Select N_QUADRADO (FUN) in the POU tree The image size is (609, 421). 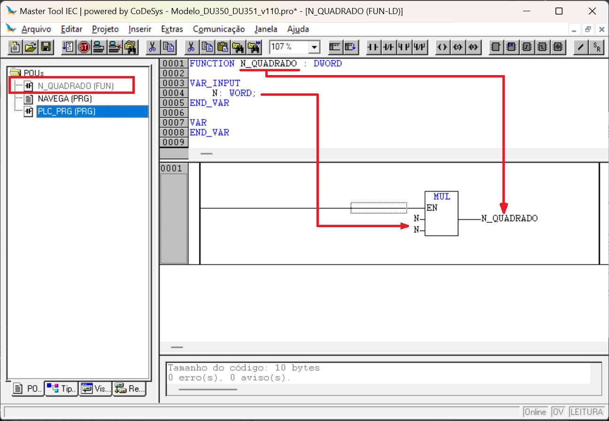[76, 86]
